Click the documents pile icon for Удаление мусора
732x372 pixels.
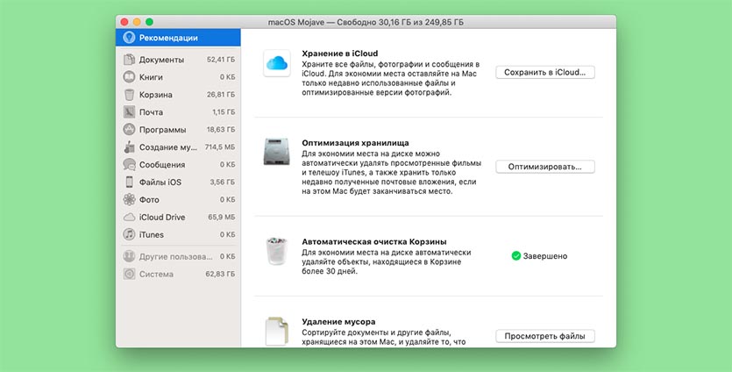[277, 332]
